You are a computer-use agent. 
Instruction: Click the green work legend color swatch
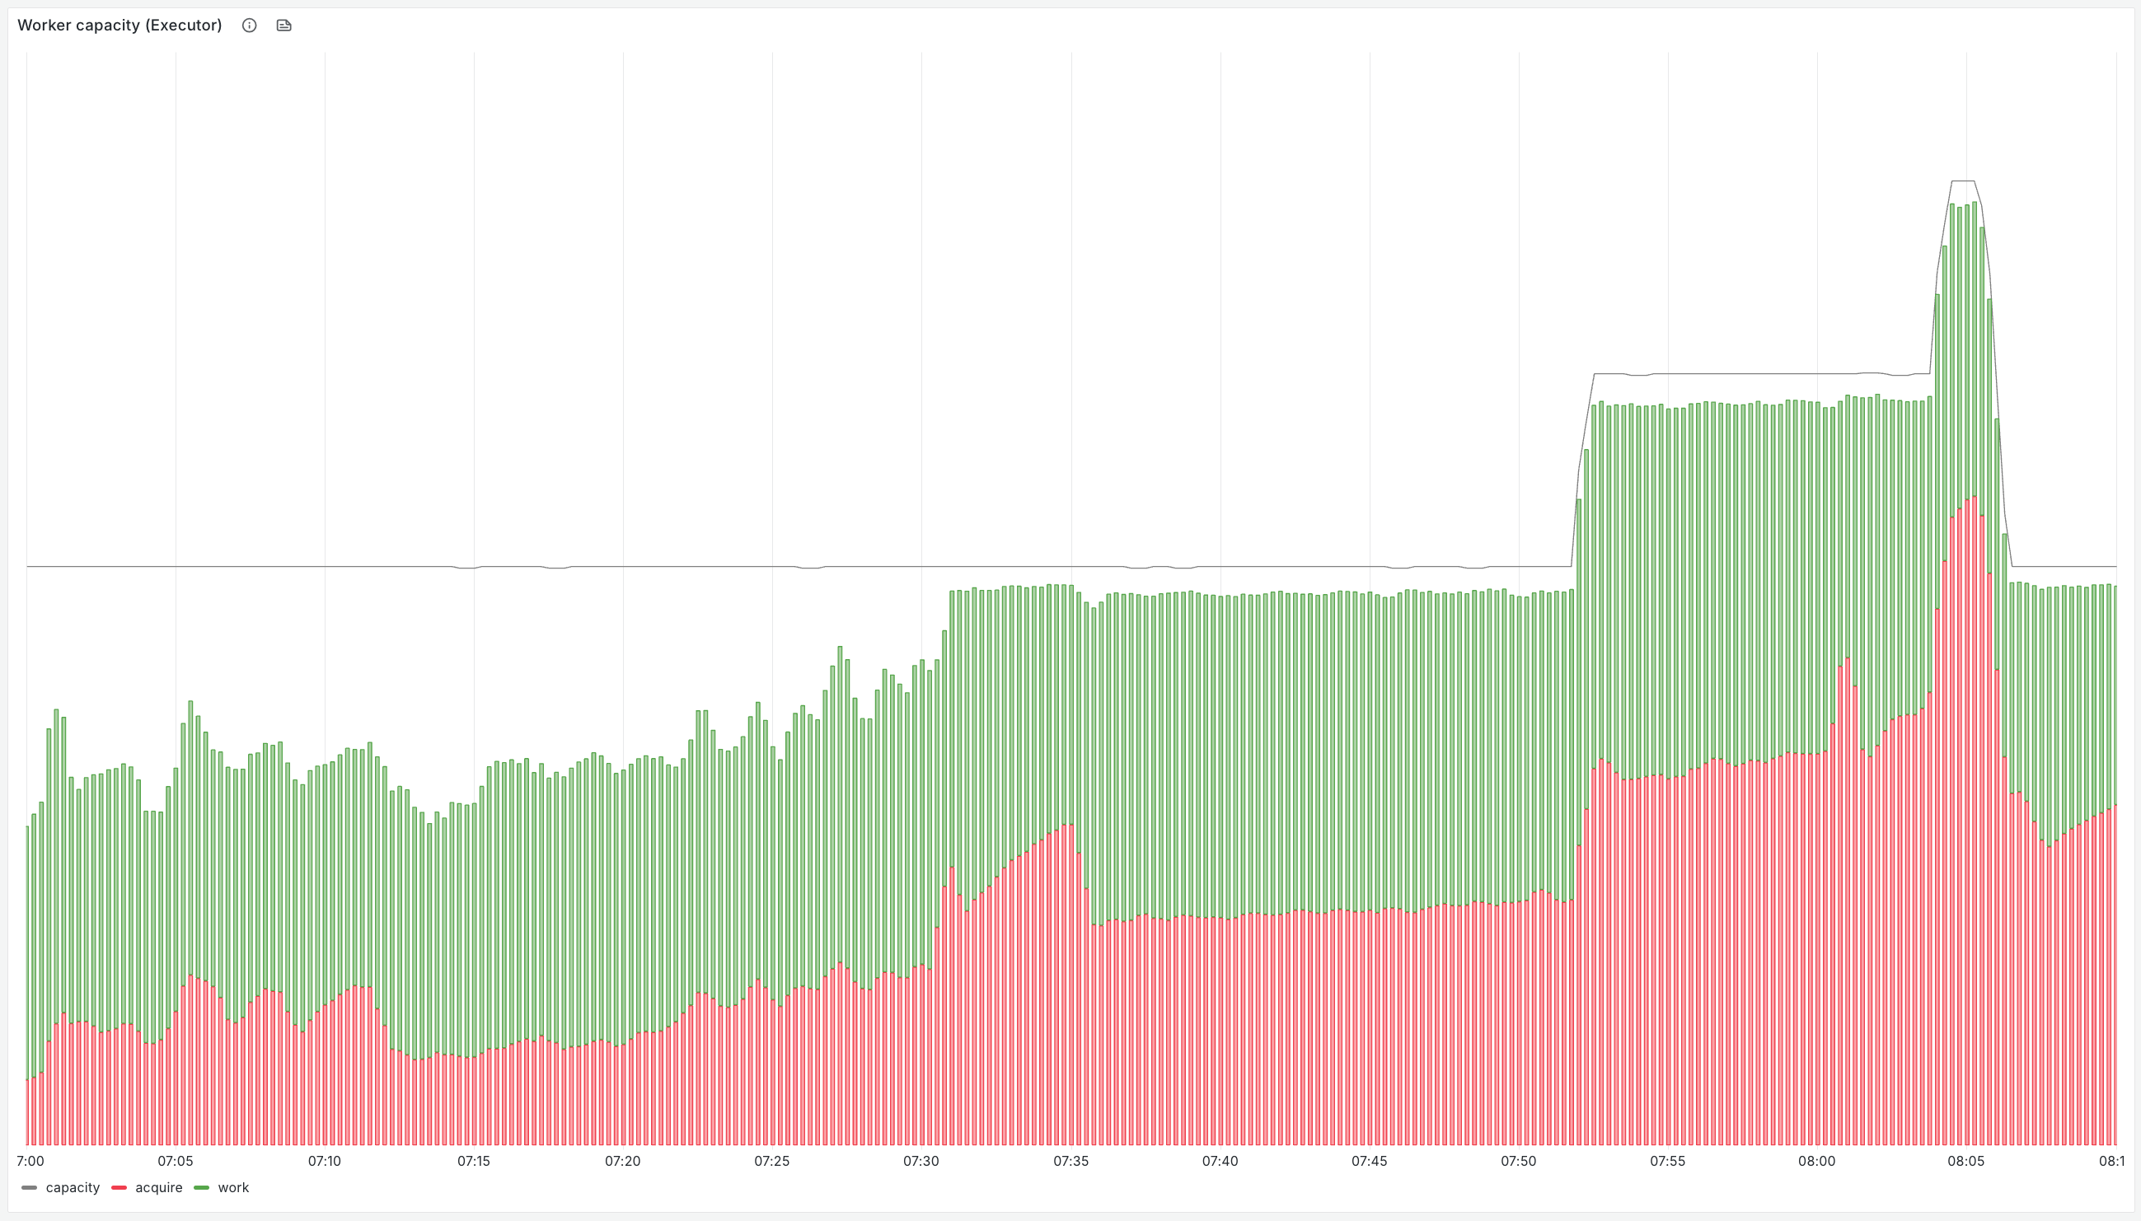coord(201,1187)
